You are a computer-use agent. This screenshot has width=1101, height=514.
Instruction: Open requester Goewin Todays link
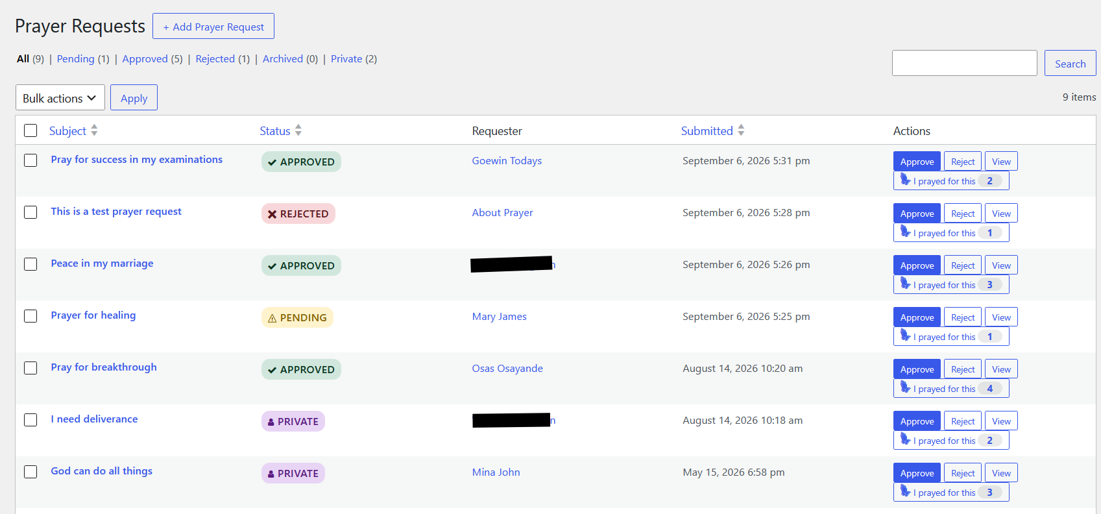pyautogui.click(x=507, y=161)
